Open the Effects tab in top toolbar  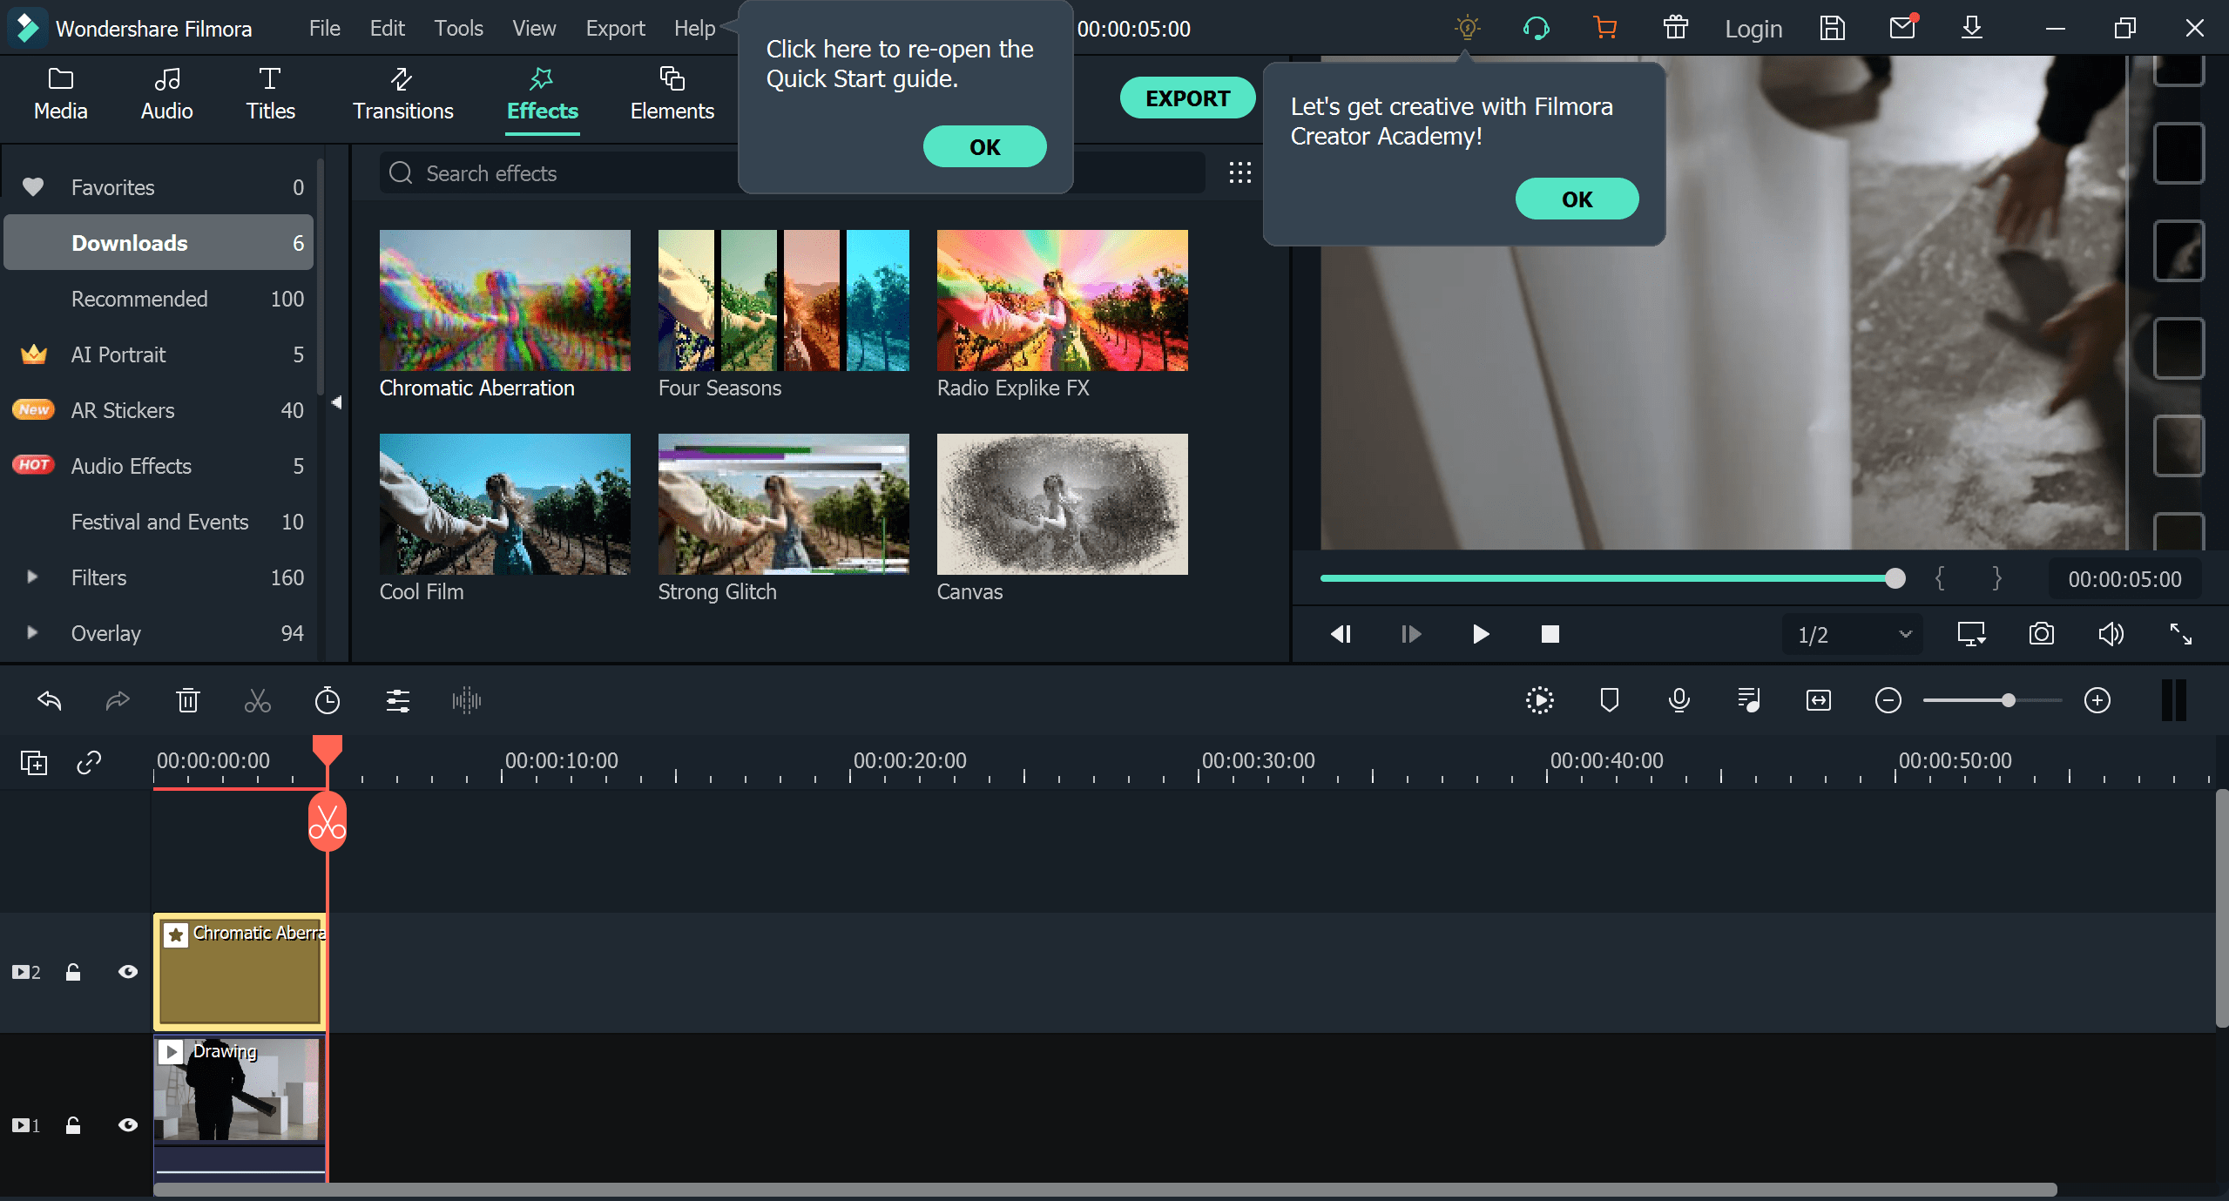click(541, 91)
